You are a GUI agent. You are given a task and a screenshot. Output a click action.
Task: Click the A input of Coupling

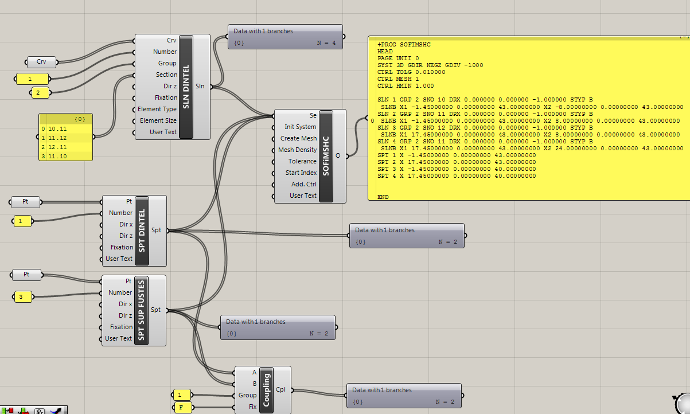254,372
